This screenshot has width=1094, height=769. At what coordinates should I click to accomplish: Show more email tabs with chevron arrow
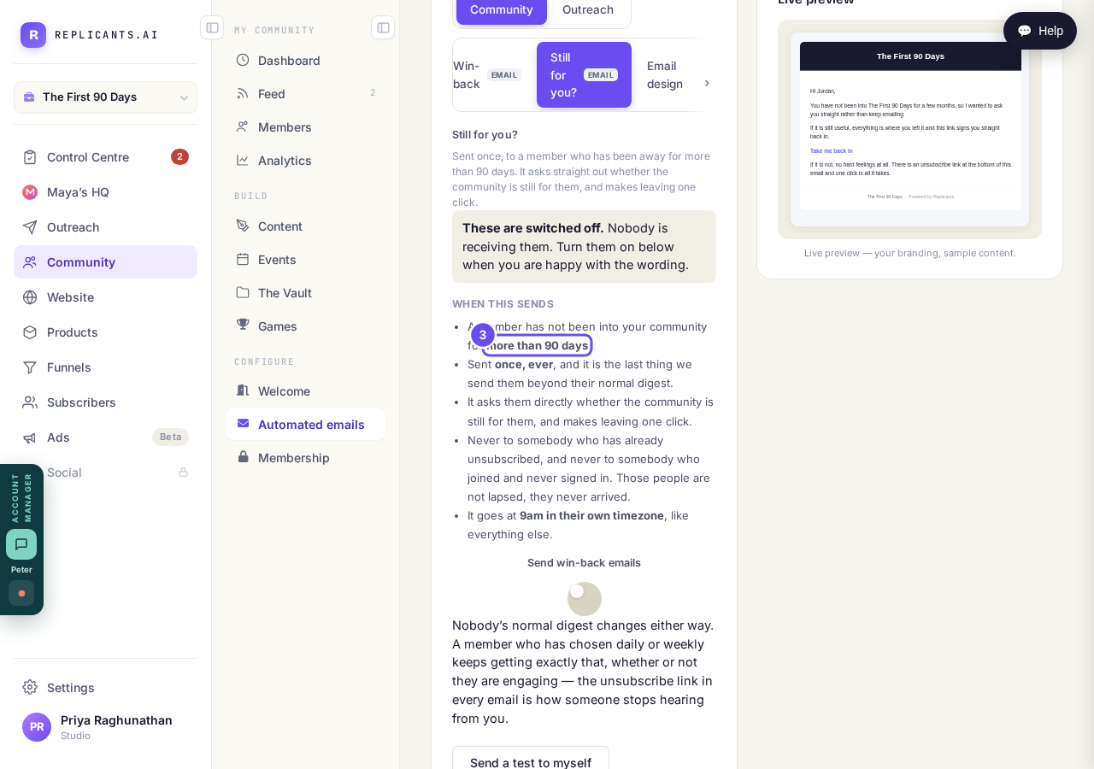[707, 83]
